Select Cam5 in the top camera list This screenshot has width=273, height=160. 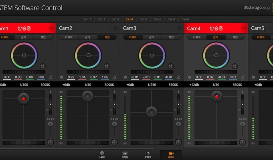coord(143,19)
